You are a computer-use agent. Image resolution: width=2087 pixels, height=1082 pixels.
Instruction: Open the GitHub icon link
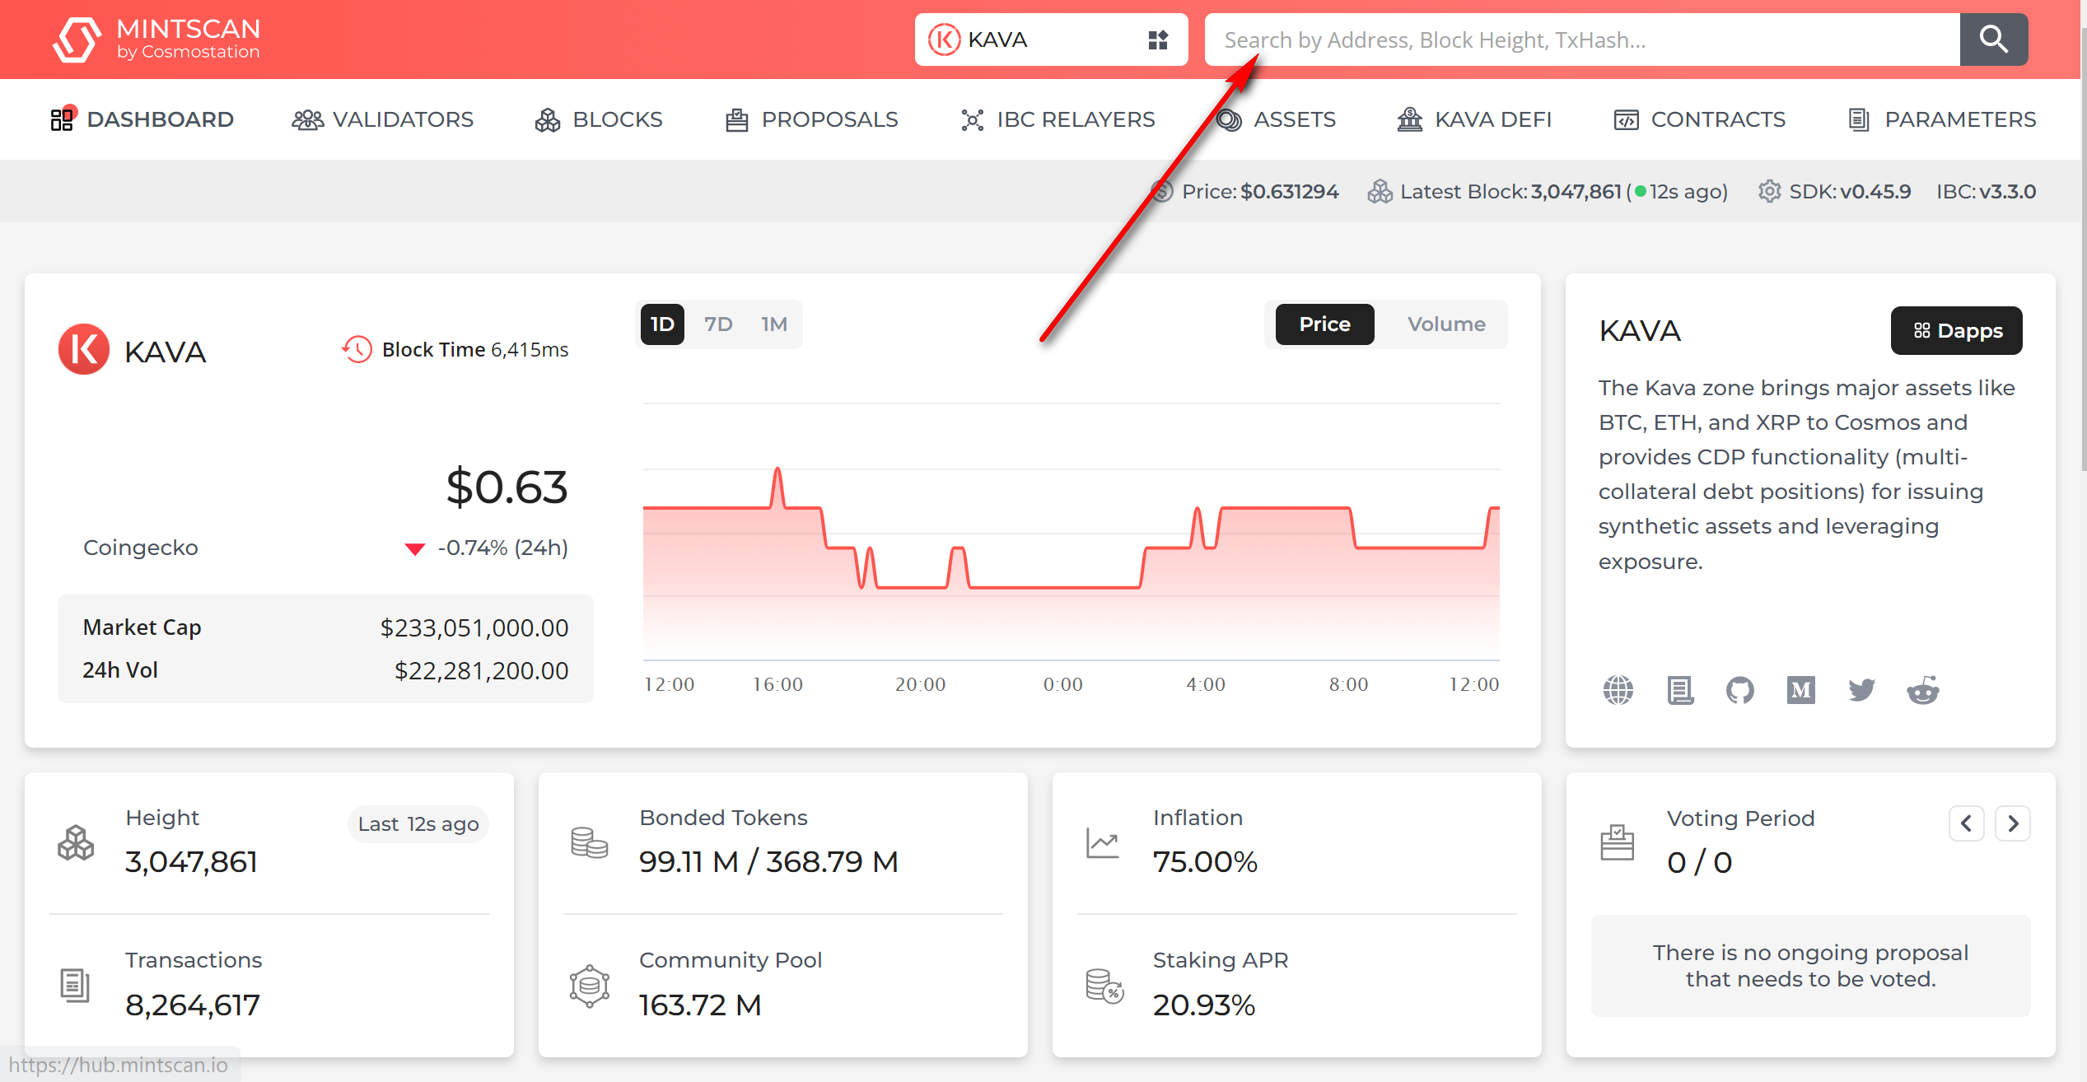pos(1739,690)
